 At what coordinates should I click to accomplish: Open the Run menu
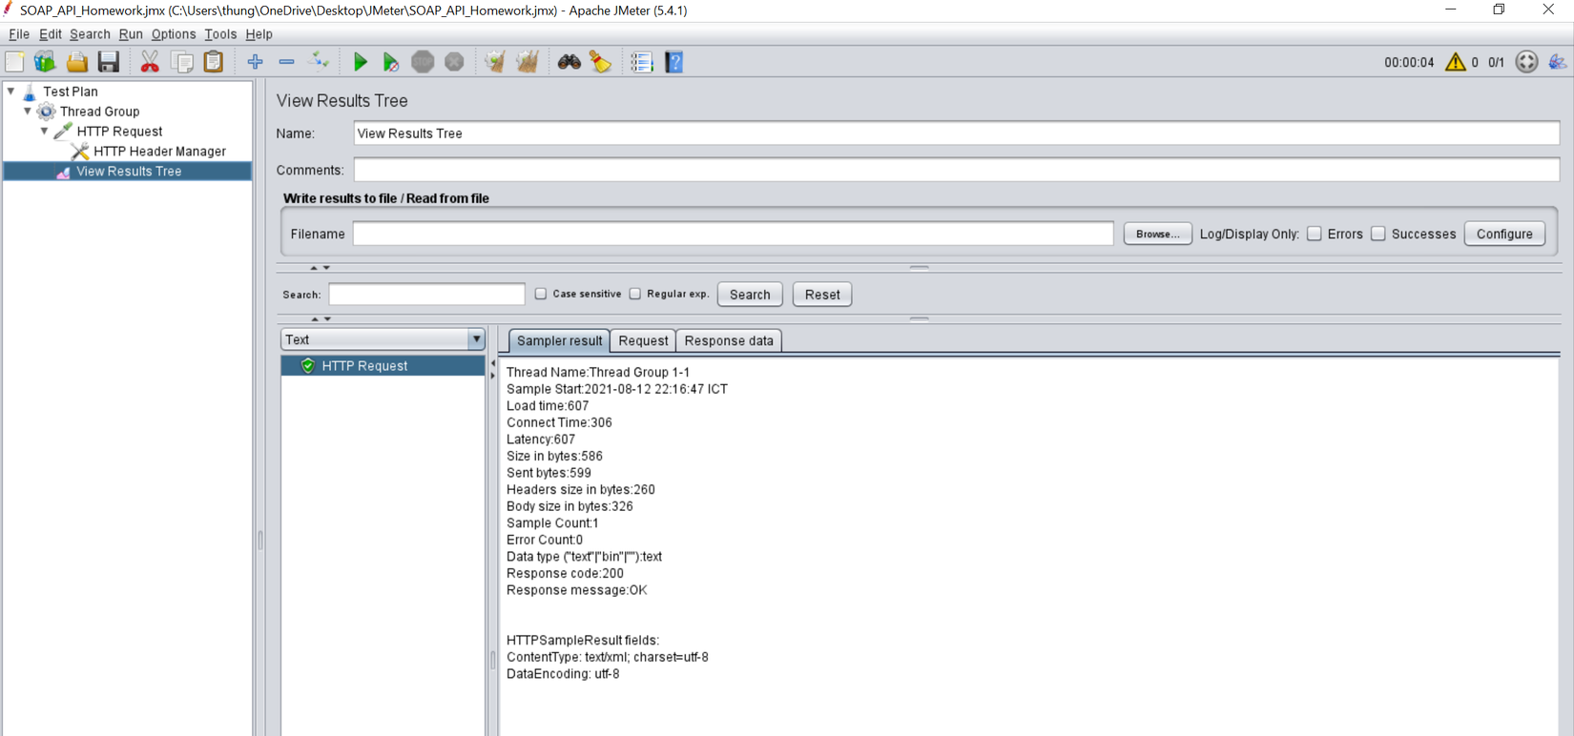(131, 34)
